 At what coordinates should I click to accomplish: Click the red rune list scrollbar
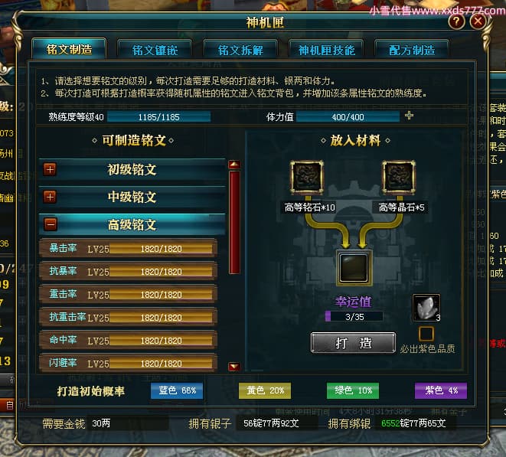234,222
